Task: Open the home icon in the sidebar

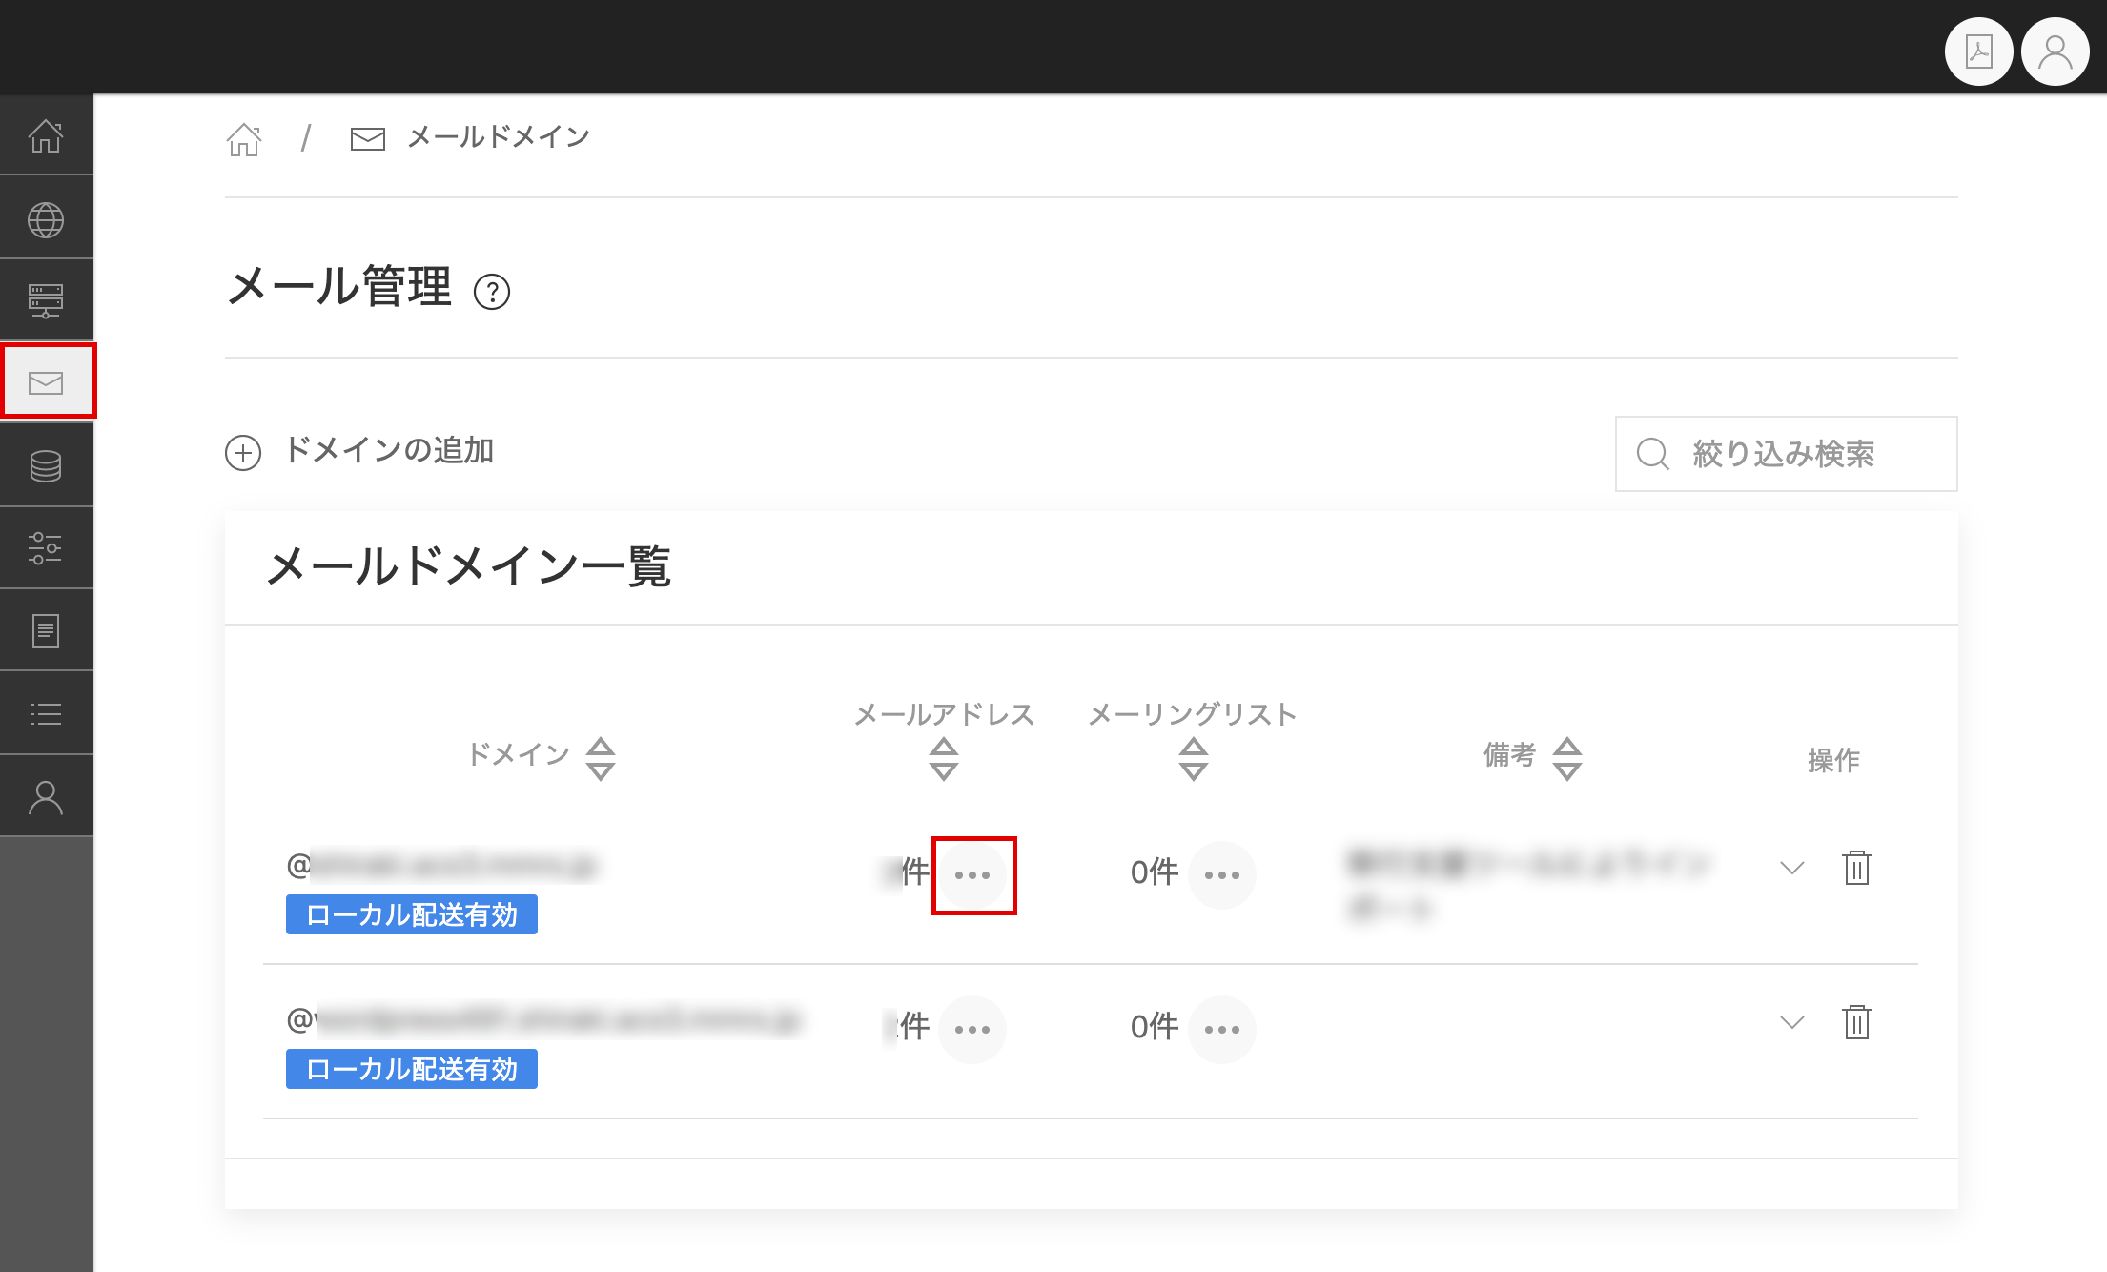Action: tap(46, 135)
